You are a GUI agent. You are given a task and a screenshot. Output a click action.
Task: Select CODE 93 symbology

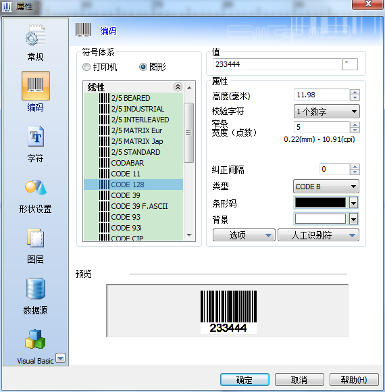[x=134, y=217]
